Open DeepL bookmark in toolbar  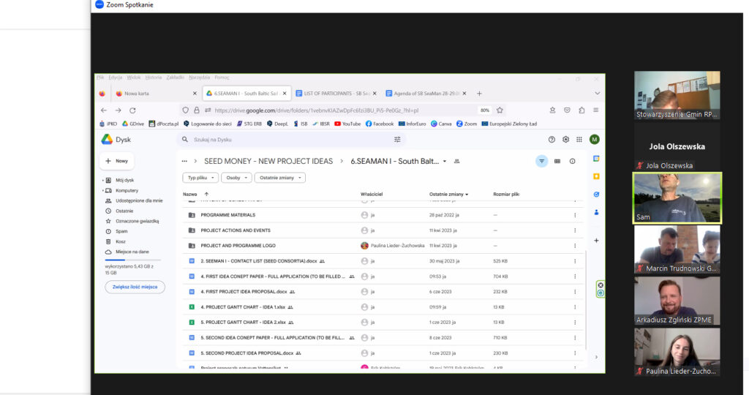tap(277, 124)
